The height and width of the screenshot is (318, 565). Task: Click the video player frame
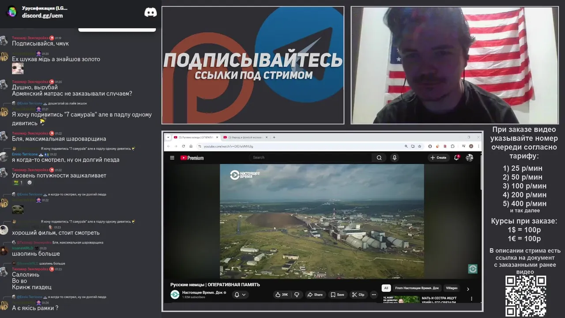322,221
